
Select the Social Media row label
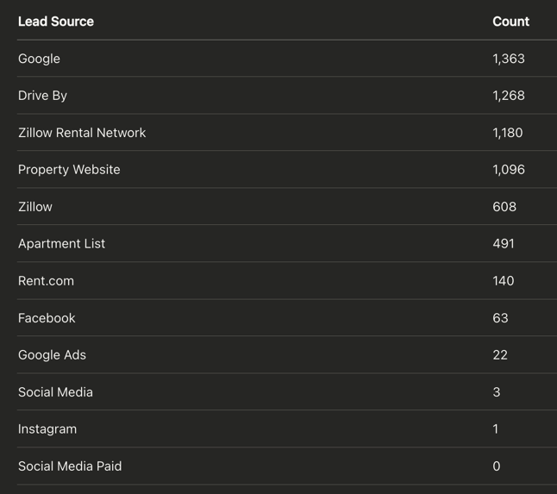tap(55, 392)
